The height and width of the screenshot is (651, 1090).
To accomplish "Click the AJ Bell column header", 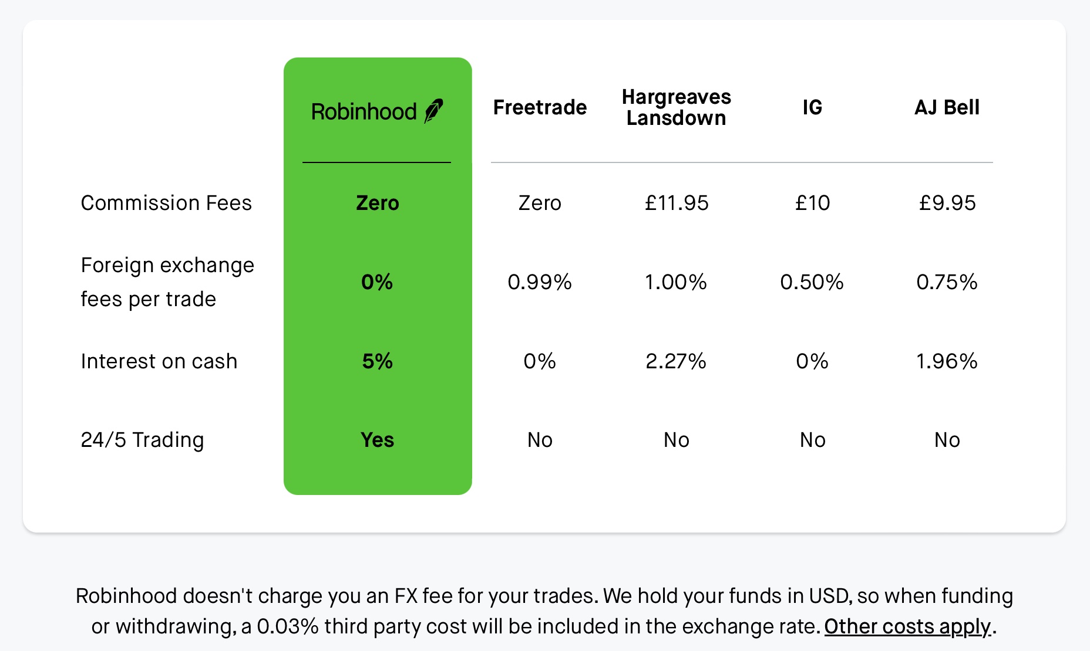I will 947,107.
